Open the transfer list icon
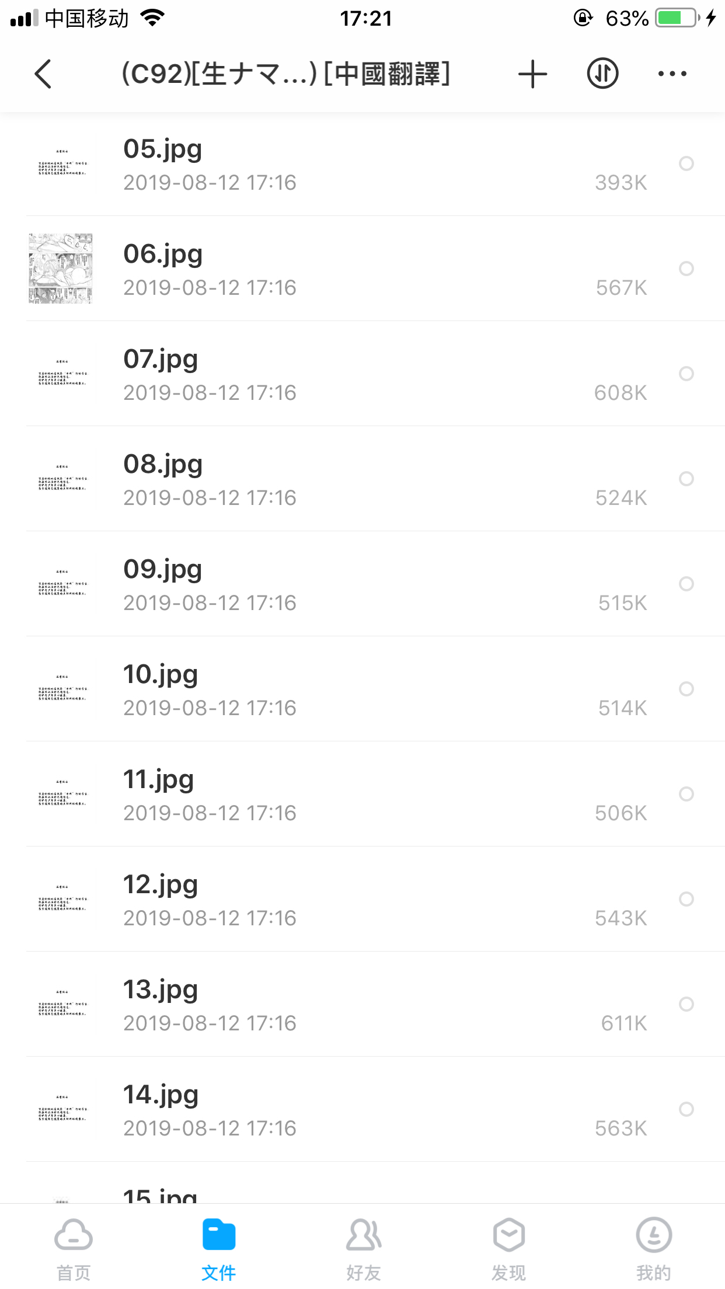Viewport: 725px width, 1289px height. (x=602, y=74)
